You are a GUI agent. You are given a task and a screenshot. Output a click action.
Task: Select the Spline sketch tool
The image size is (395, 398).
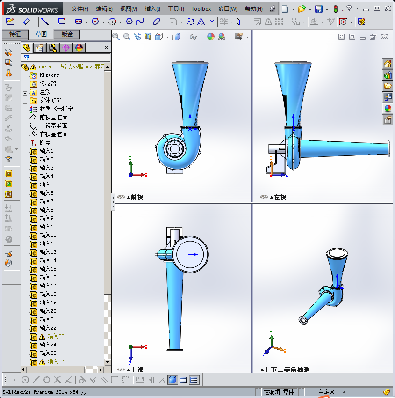pos(140,22)
